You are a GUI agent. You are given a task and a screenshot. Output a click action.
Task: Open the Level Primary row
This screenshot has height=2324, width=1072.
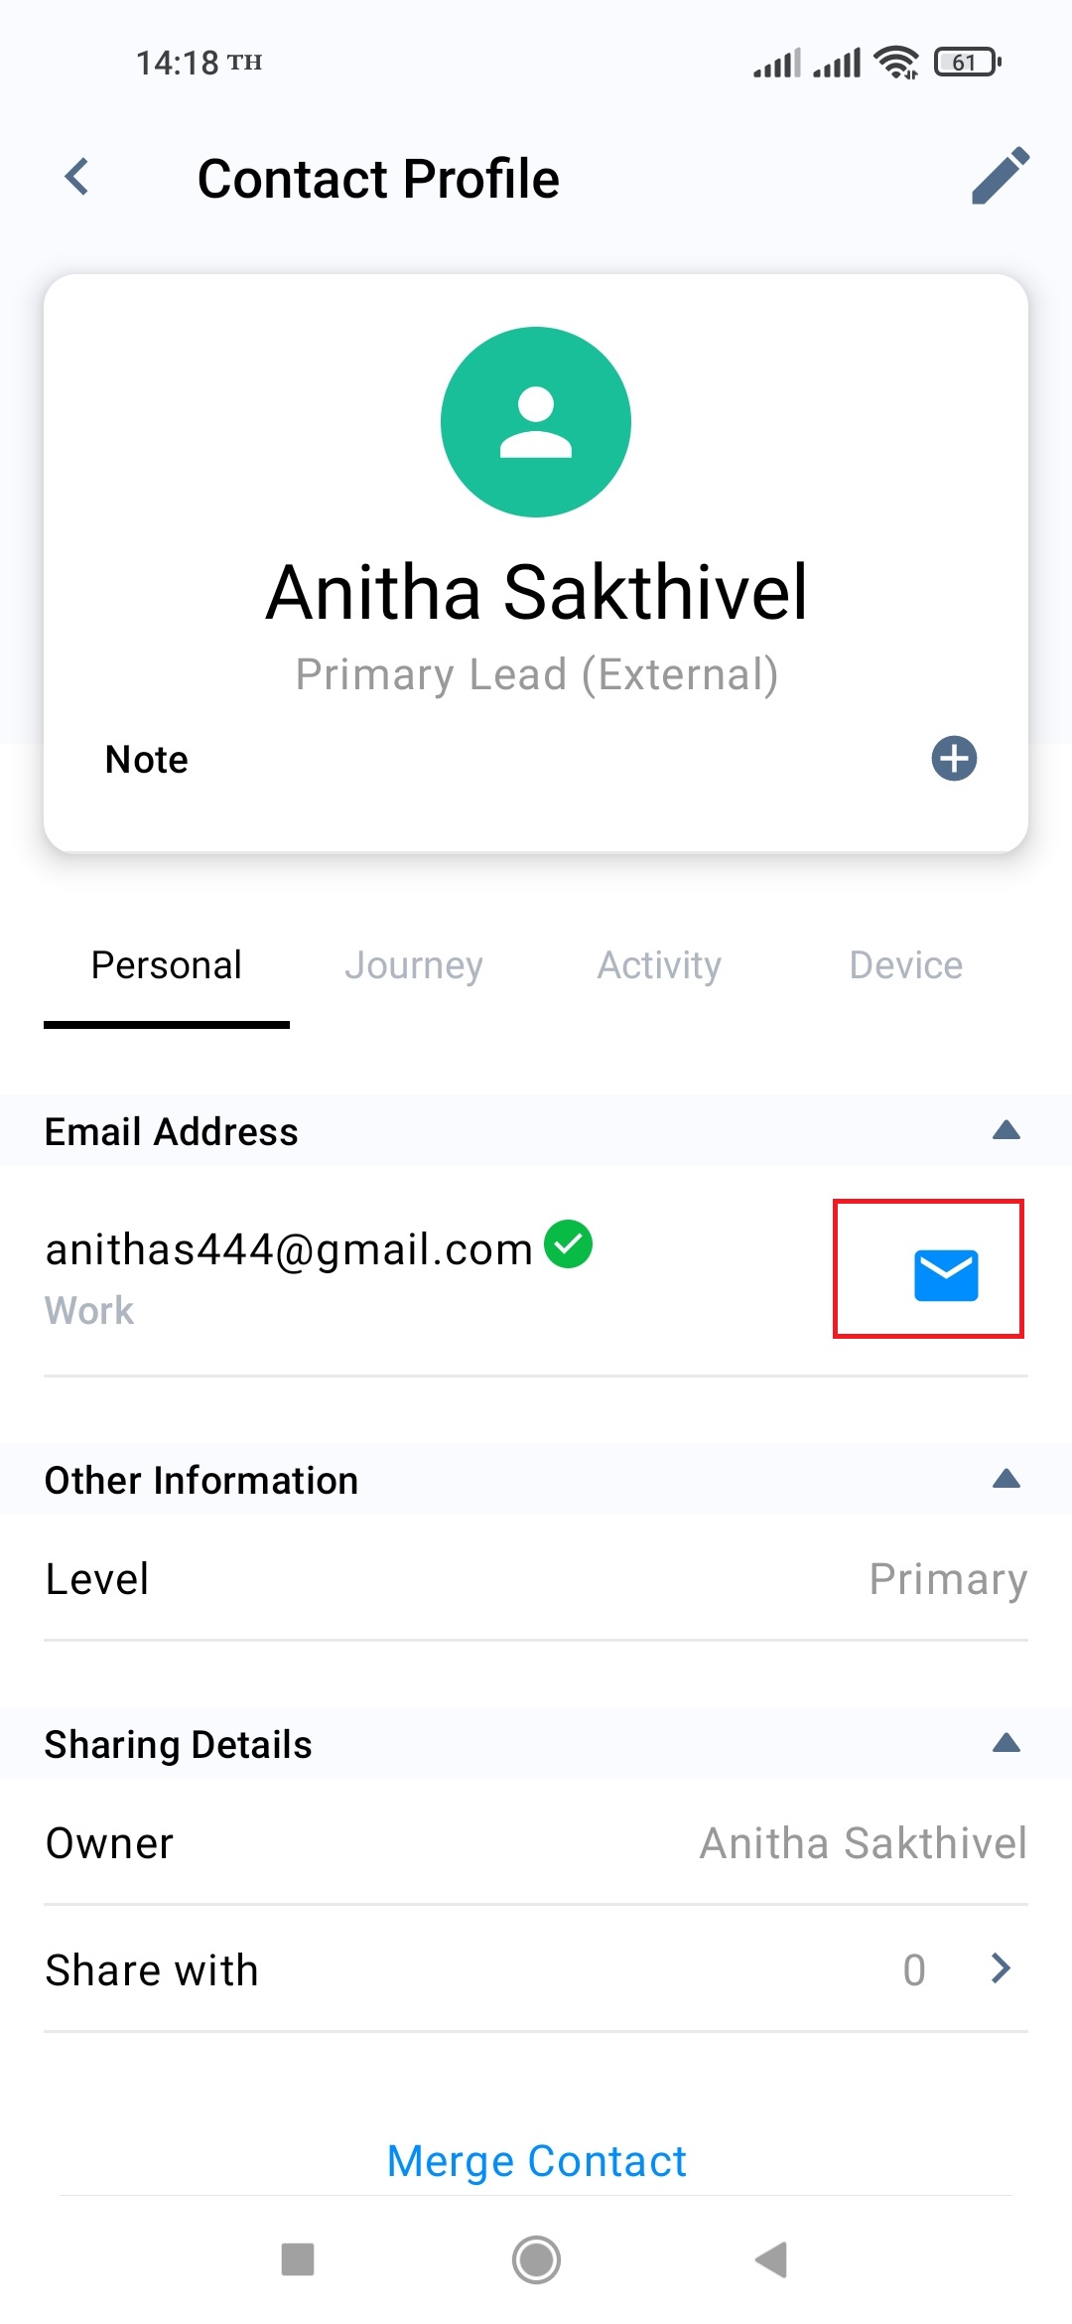point(536,1579)
